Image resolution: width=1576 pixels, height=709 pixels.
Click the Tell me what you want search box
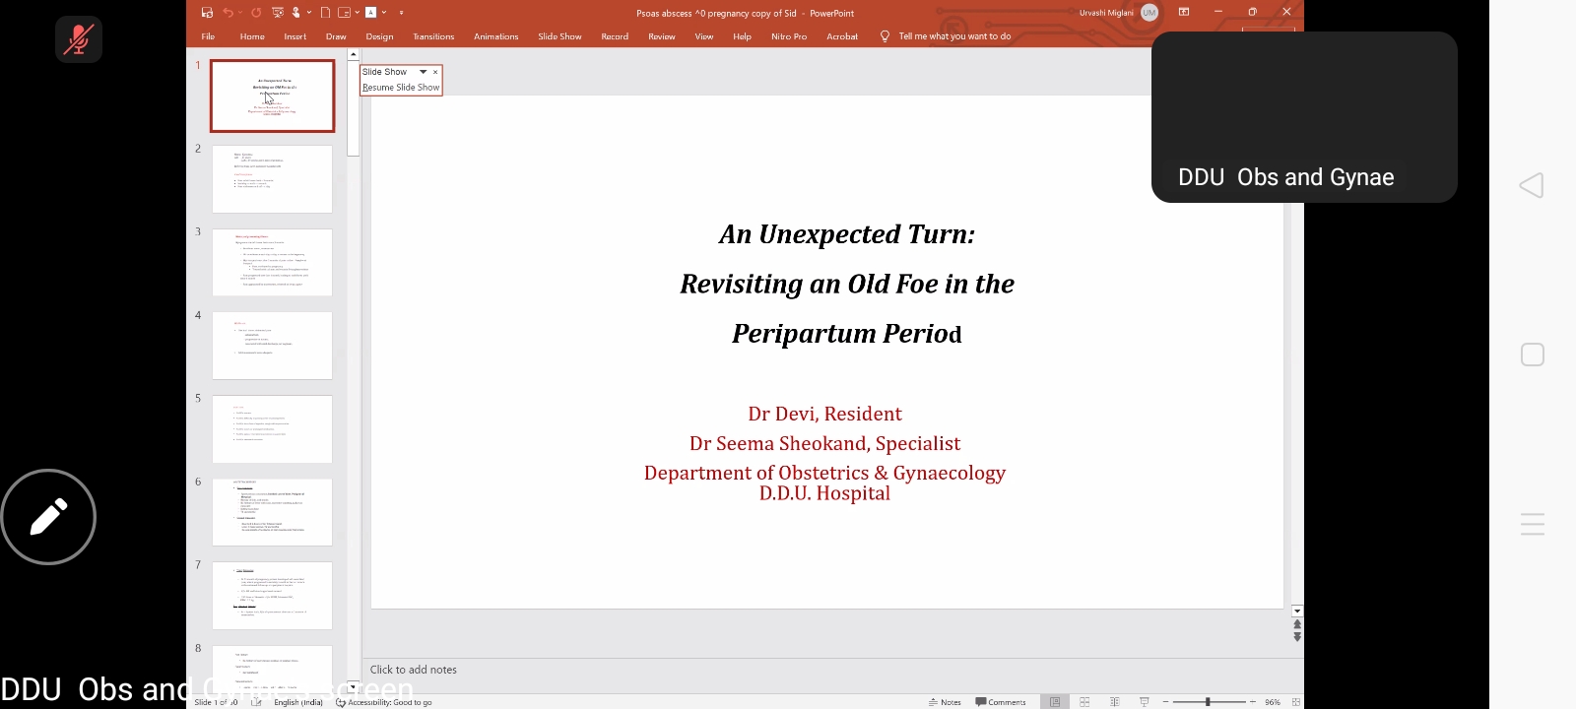point(953,36)
